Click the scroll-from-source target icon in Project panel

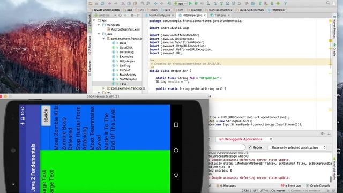point(120,16)
